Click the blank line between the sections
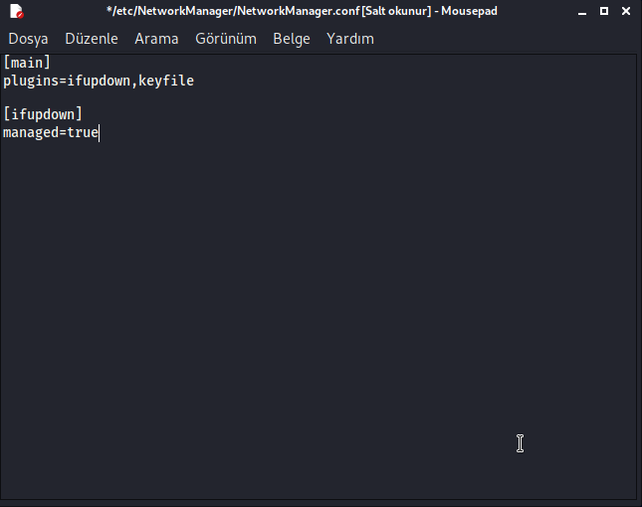Screen dimensions: 642x507 coord(100,97)
